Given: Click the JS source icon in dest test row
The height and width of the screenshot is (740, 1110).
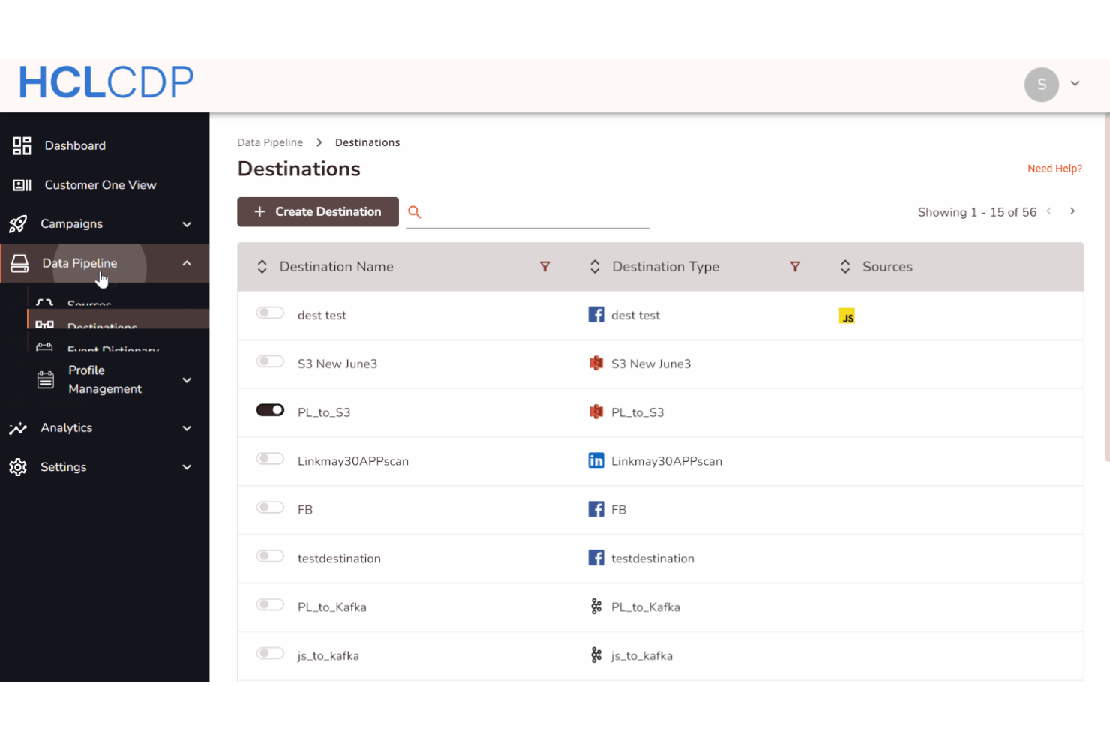Looking at the screenshot, I should 847,316.
